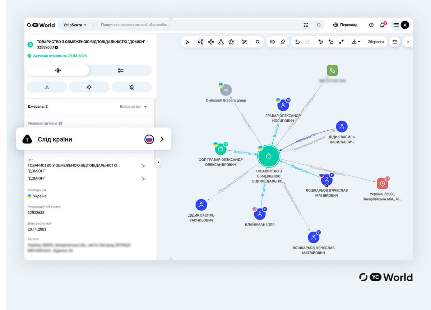431x310 pixels.
Task: Switch to the graph view tab
Action: (x=58, y=70)
